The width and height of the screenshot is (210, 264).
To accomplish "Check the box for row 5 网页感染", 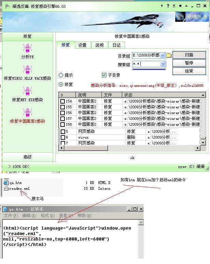I will 63,131.
